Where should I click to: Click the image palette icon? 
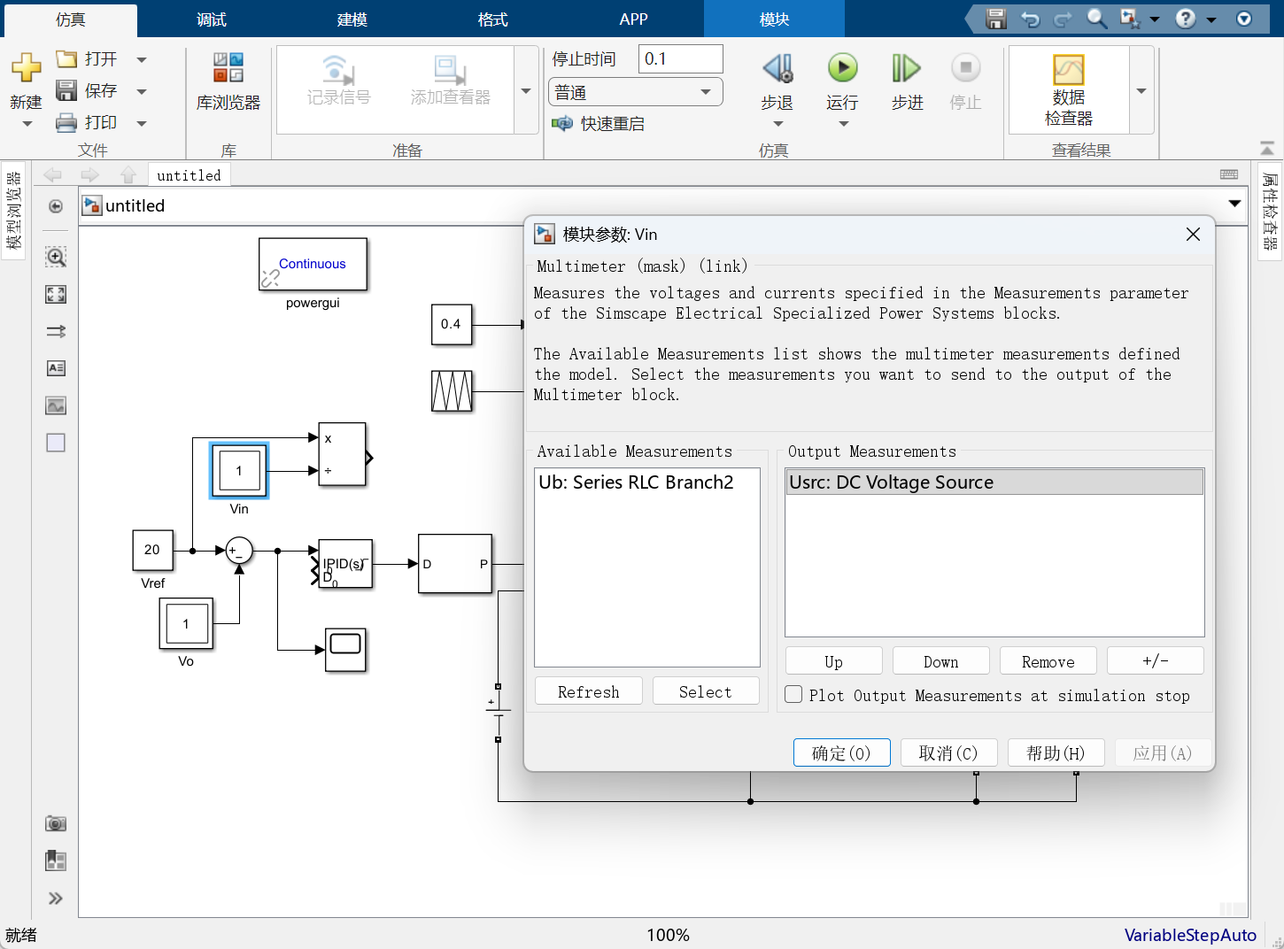pos(56,405)
